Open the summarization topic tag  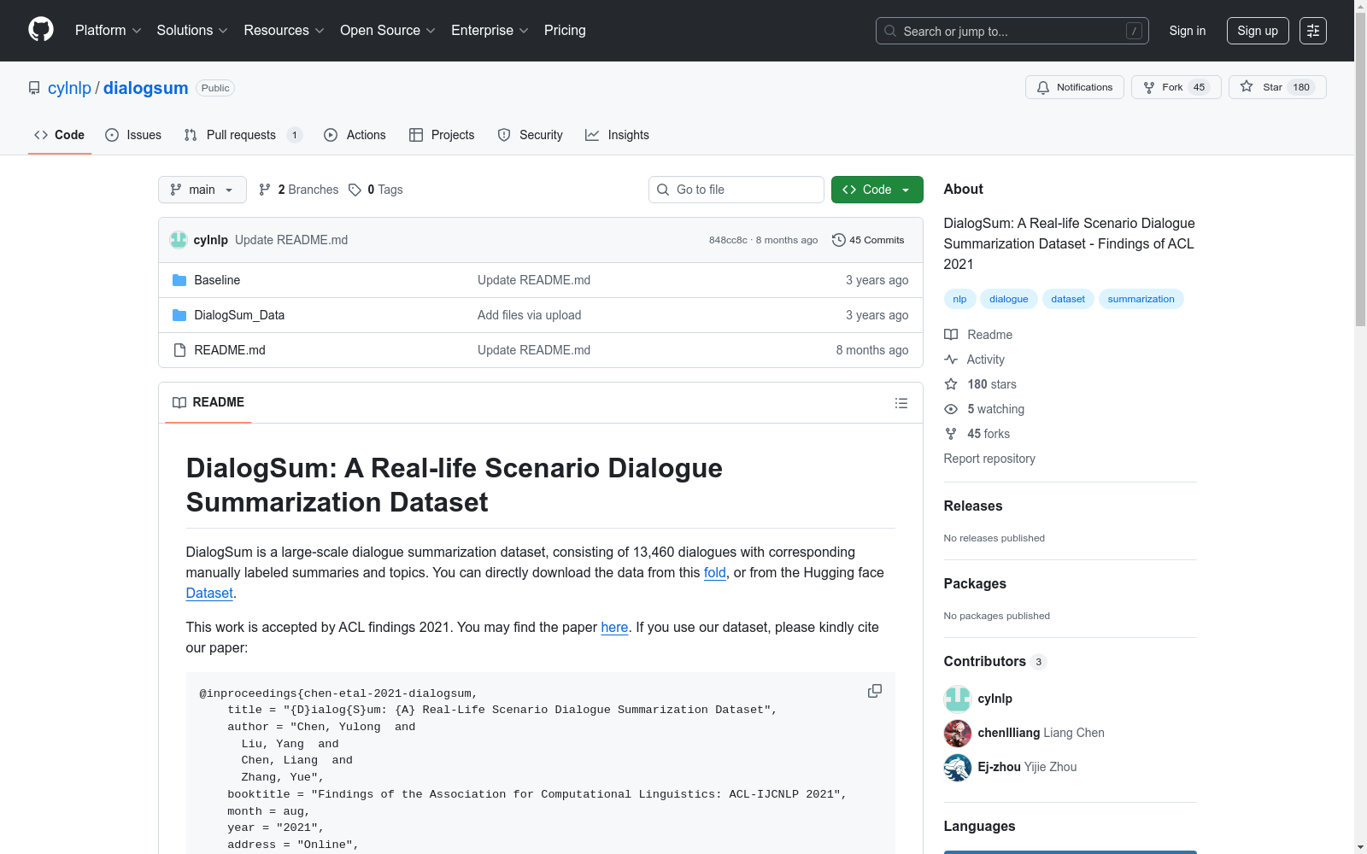1141,299
